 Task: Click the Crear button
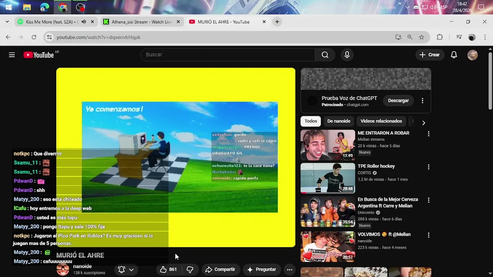coord(429,55)
